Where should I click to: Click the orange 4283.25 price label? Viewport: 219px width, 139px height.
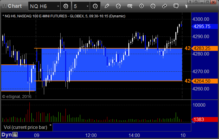[205, 48]
